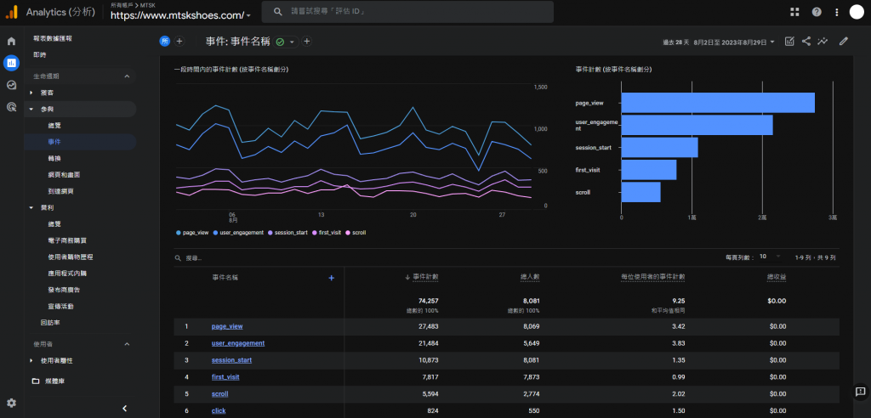The height and width of the screenshot is (418, 871).
Task: Open the green check status dropdown
Action: [x=286, y=42]
